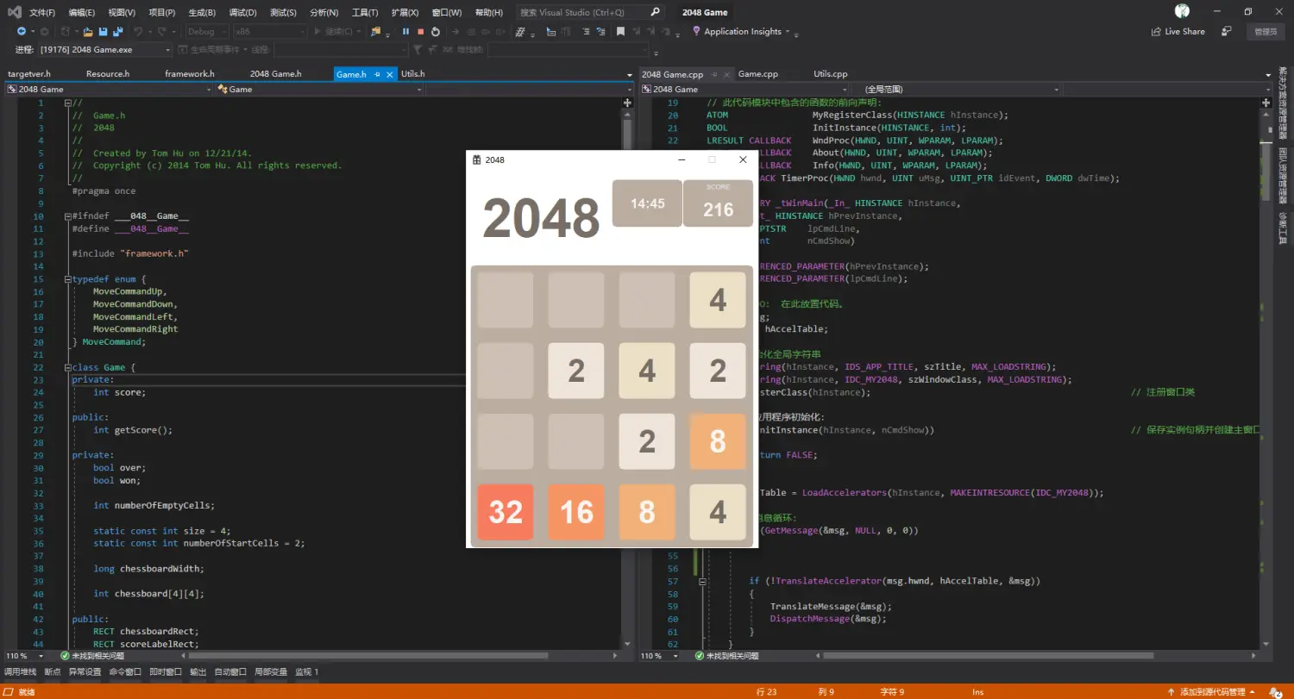Open the File (文件) menu
Image resolution: width=1294 pixels, height=699 pixels.
(42, 13)
